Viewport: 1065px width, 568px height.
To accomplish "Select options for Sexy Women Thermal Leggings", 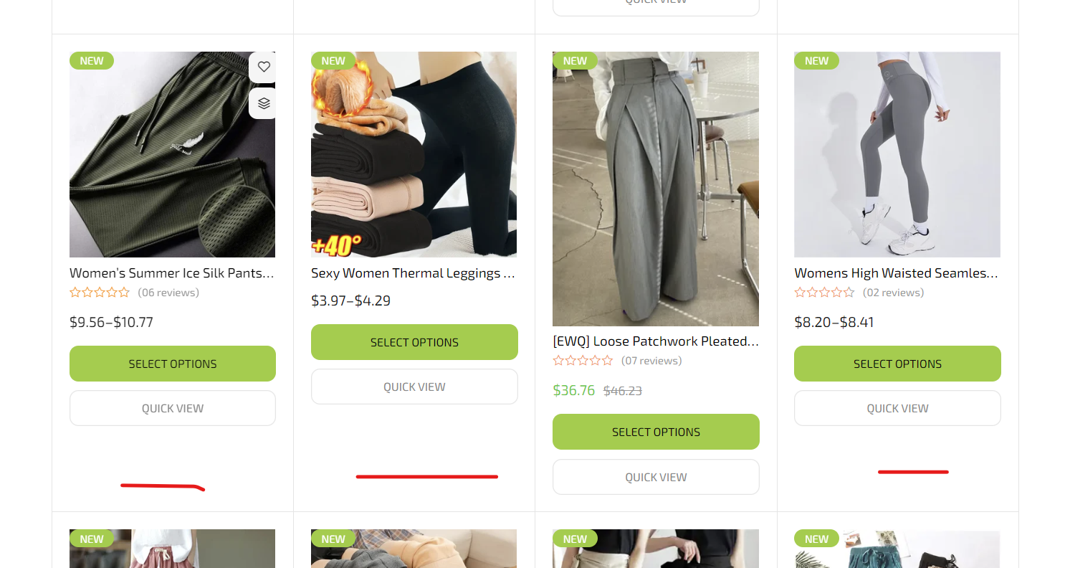I will click(414, 342).
